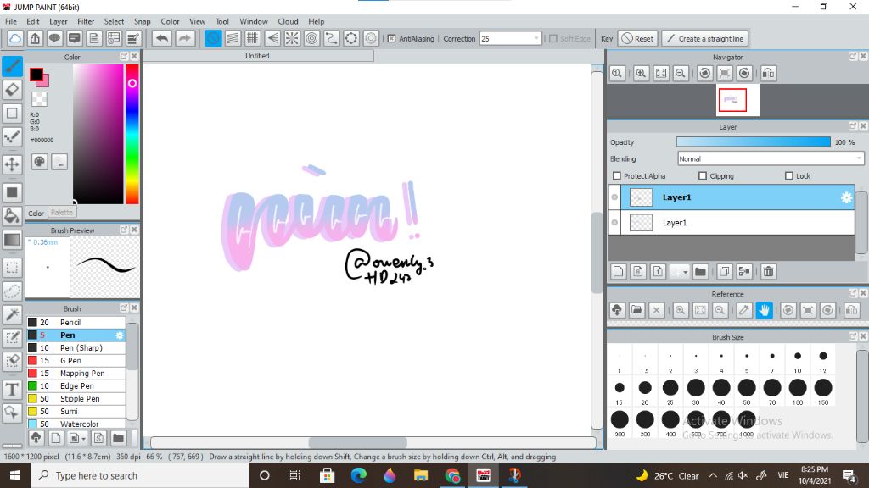
Task: Duplicate the layer in Layer panel
Action: click(x=724, y=271)
